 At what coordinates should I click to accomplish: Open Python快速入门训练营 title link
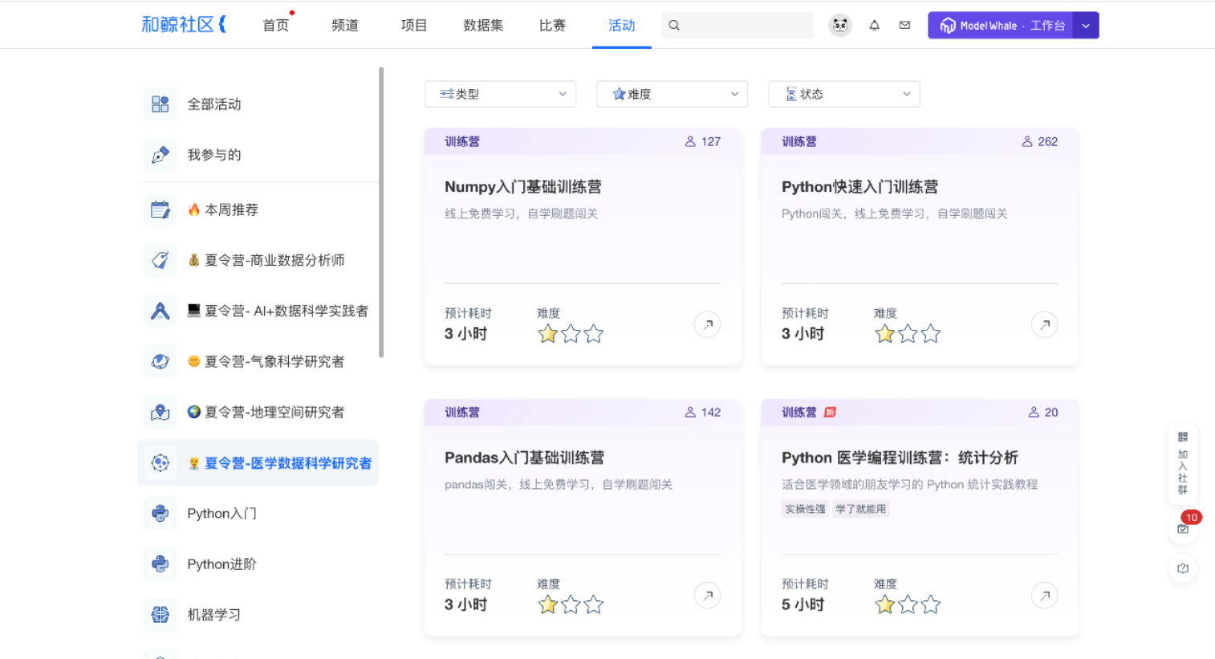(x=859, y=187)
